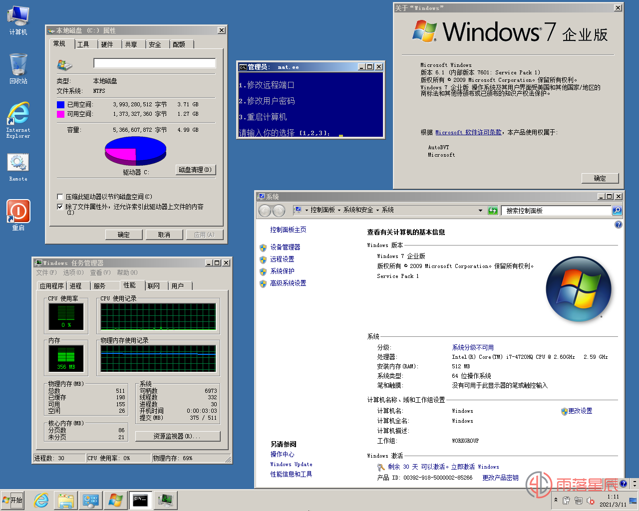The width and height of the screenshot is (639, 511).
Task: Click blue 已用空间 color swatch
Action: [60, 105]
